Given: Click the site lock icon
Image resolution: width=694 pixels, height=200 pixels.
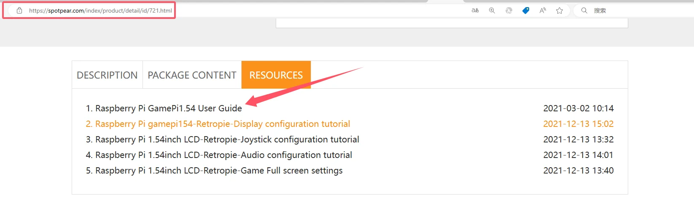Looking at the screenshot, I should pos(19,11).
